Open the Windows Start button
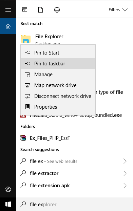Viewport: 133px width, 211px height. pos(8,204)
